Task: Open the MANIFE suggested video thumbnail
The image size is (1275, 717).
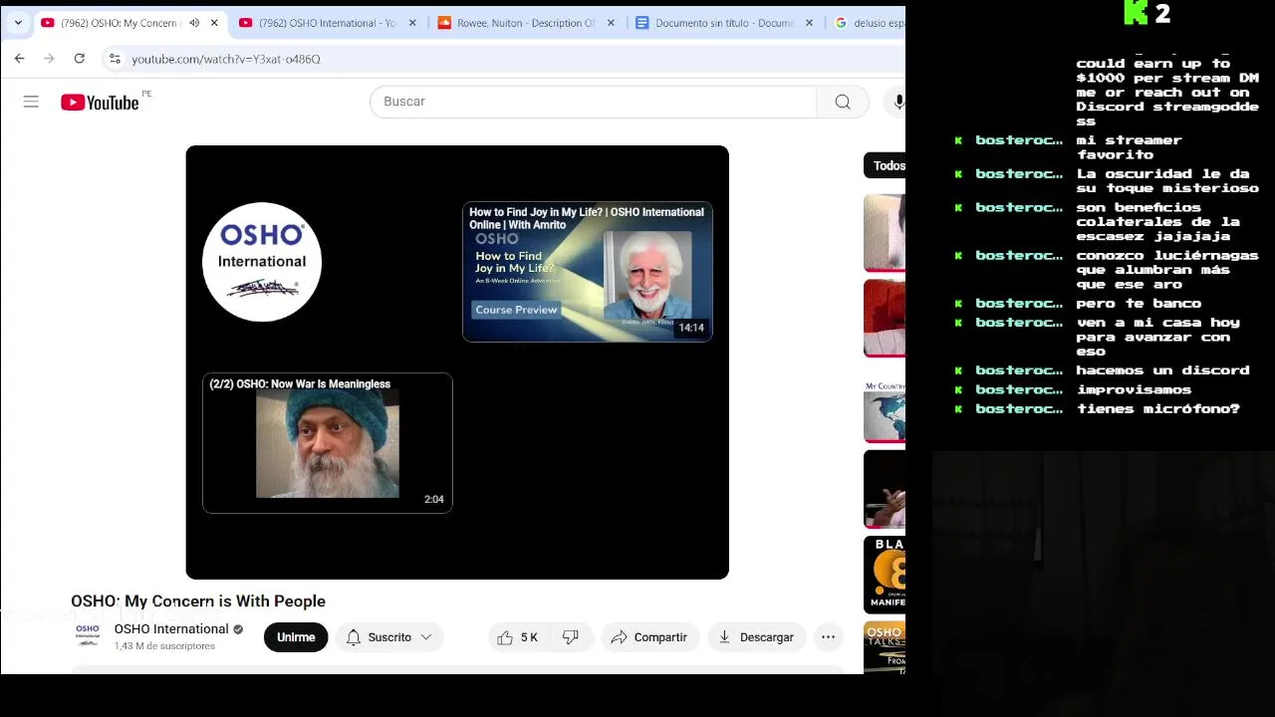Action: click(x=885, y=575)
